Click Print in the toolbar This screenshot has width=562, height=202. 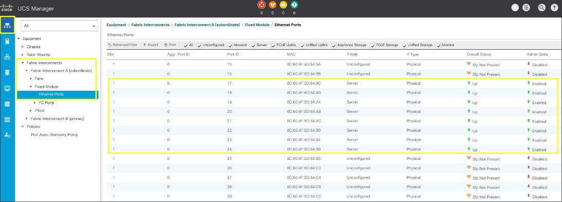pos(170,45)
